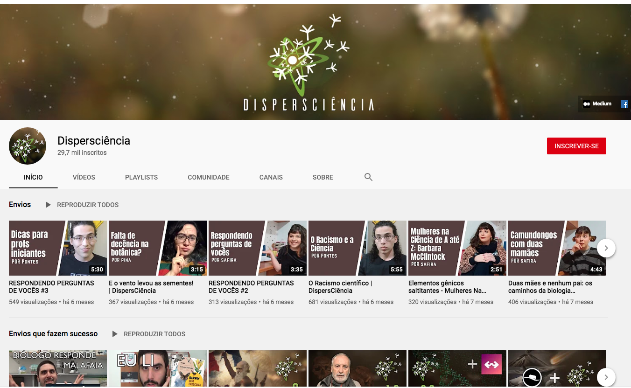The width and height of the screenshot is (631, 388).
Task: Open thumbnail BIÓLOGO RESPONDE MALAFAIA
Action: 58,368
